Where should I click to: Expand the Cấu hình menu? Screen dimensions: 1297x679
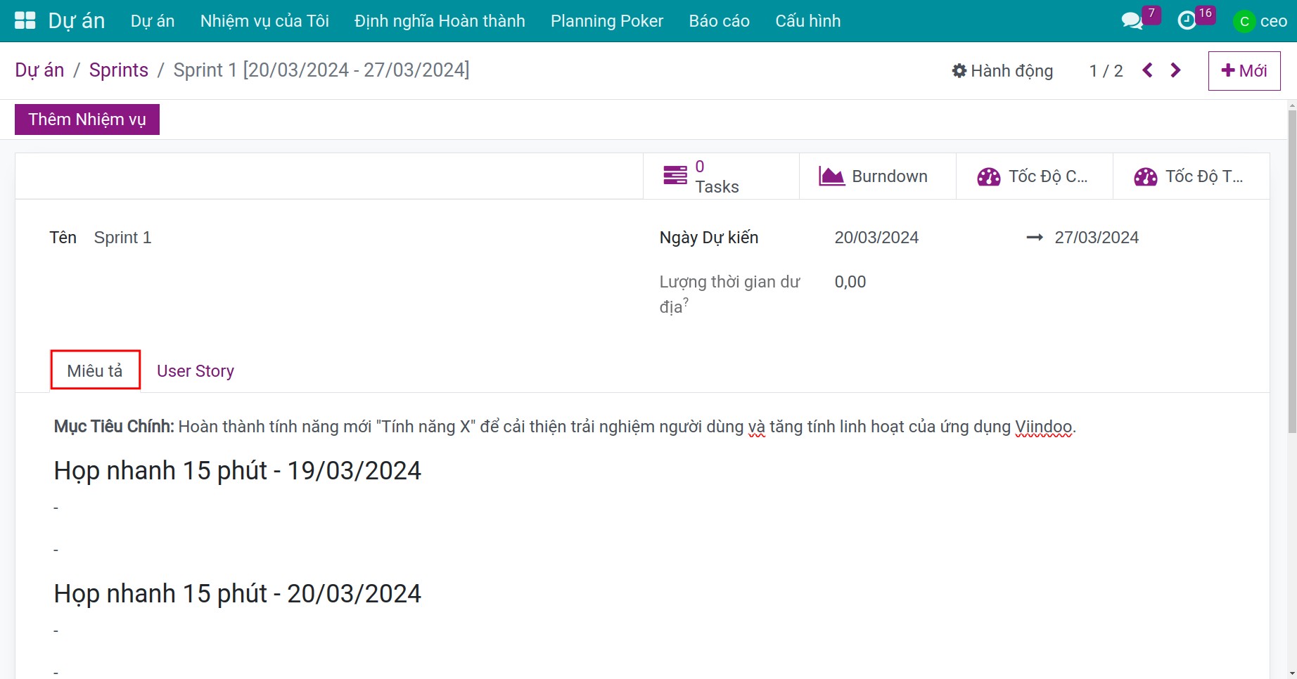(808, 21)
